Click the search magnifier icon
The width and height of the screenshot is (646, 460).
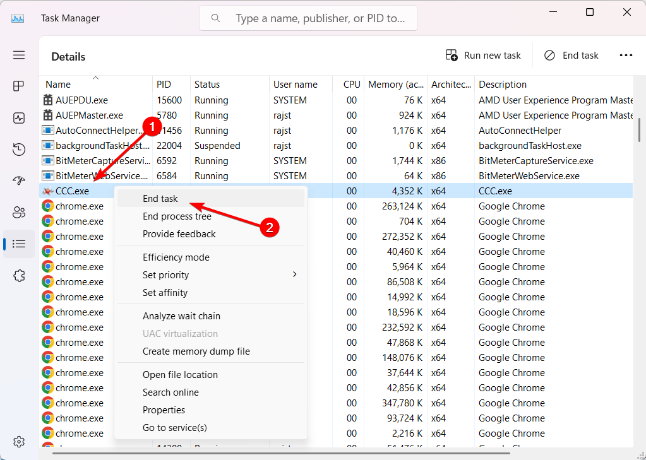(x=215, y=18)
